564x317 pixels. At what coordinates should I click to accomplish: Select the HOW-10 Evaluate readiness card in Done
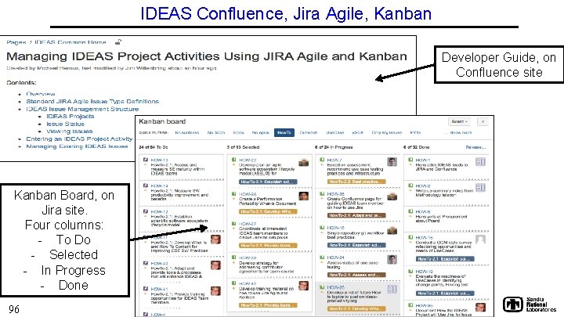pos(446,283)
